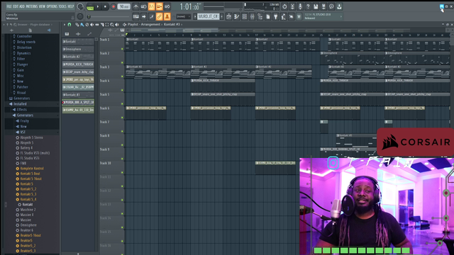Select the Delete tool in Playlist toolbar

(87, 25)
